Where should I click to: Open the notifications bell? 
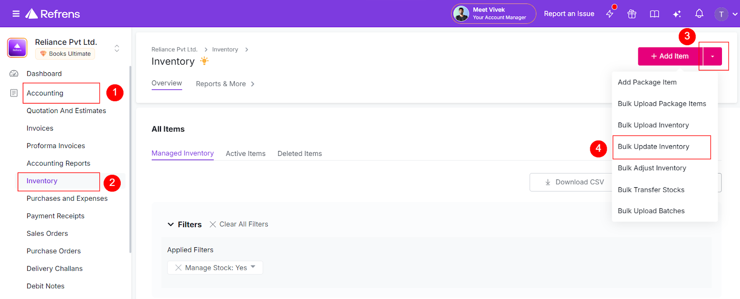(x=699, y=14)
